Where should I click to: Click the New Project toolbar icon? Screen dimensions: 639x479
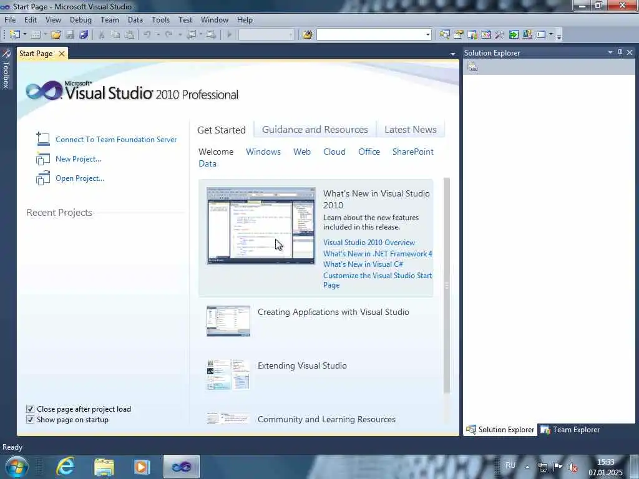[15, 35]
